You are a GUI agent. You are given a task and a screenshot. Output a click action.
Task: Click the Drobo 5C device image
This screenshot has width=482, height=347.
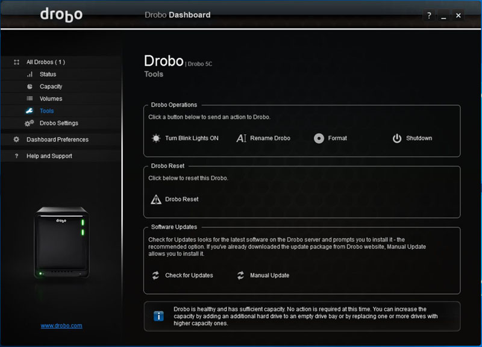tap(61, 243)
